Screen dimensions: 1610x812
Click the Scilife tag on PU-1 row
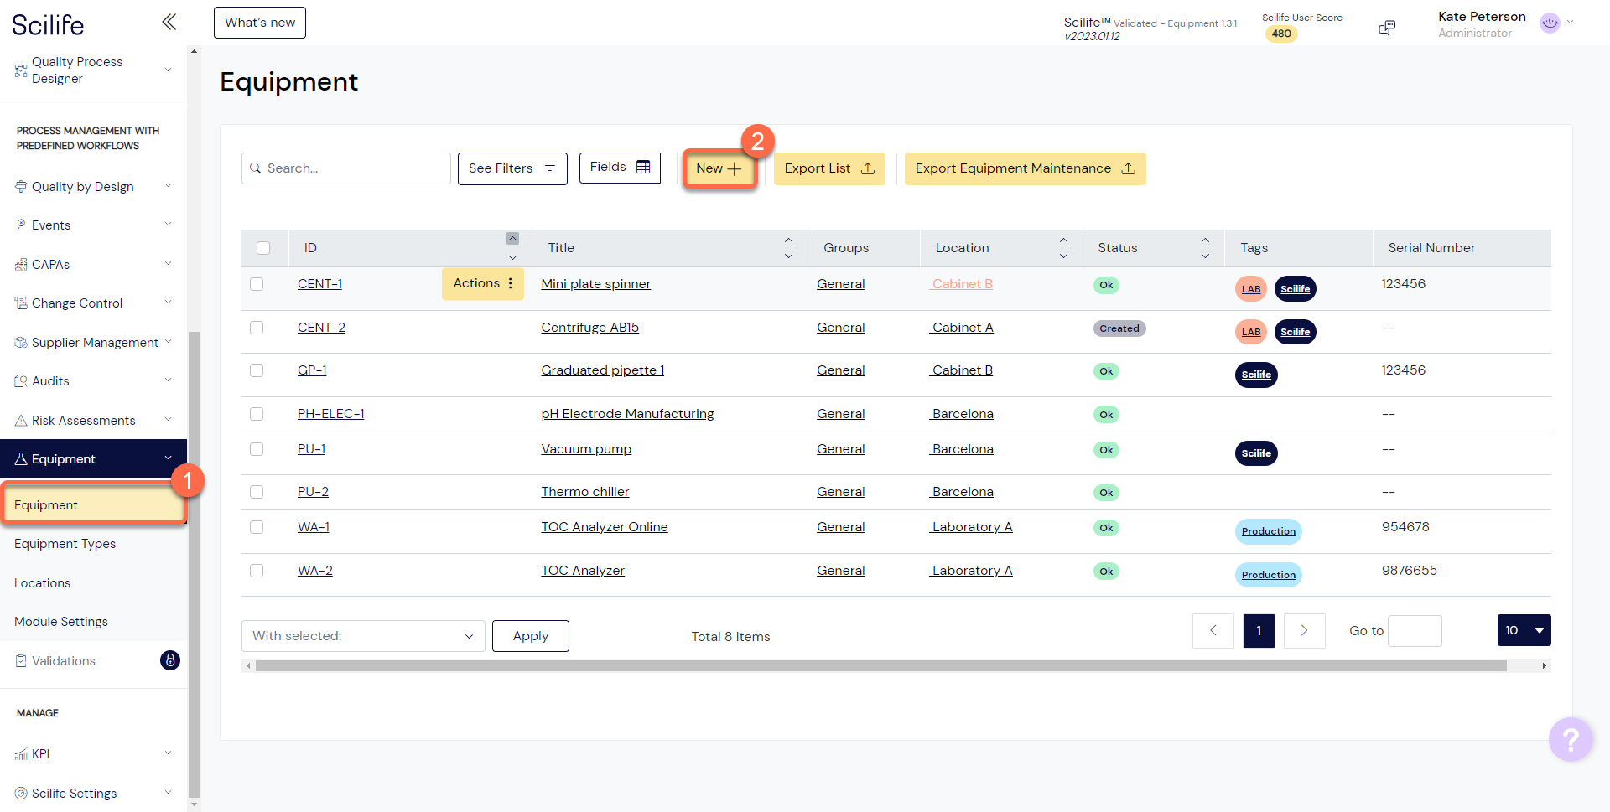pyautogui.click(x=1256, y=453)
